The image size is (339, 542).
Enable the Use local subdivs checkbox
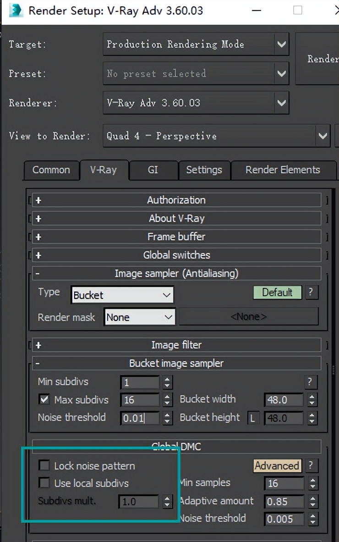(x=44, y=482)
